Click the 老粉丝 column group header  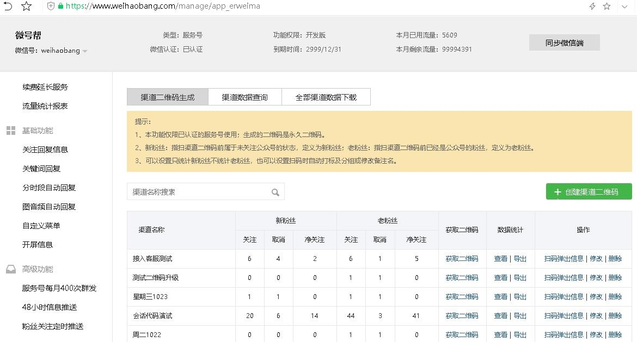[387, 220]
